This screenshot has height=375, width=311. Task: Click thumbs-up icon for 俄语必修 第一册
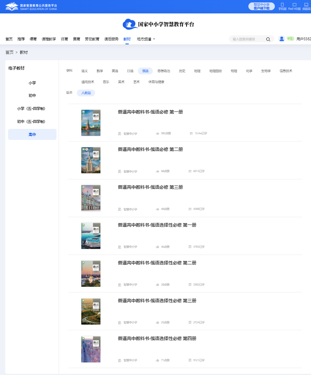(158, 133)
